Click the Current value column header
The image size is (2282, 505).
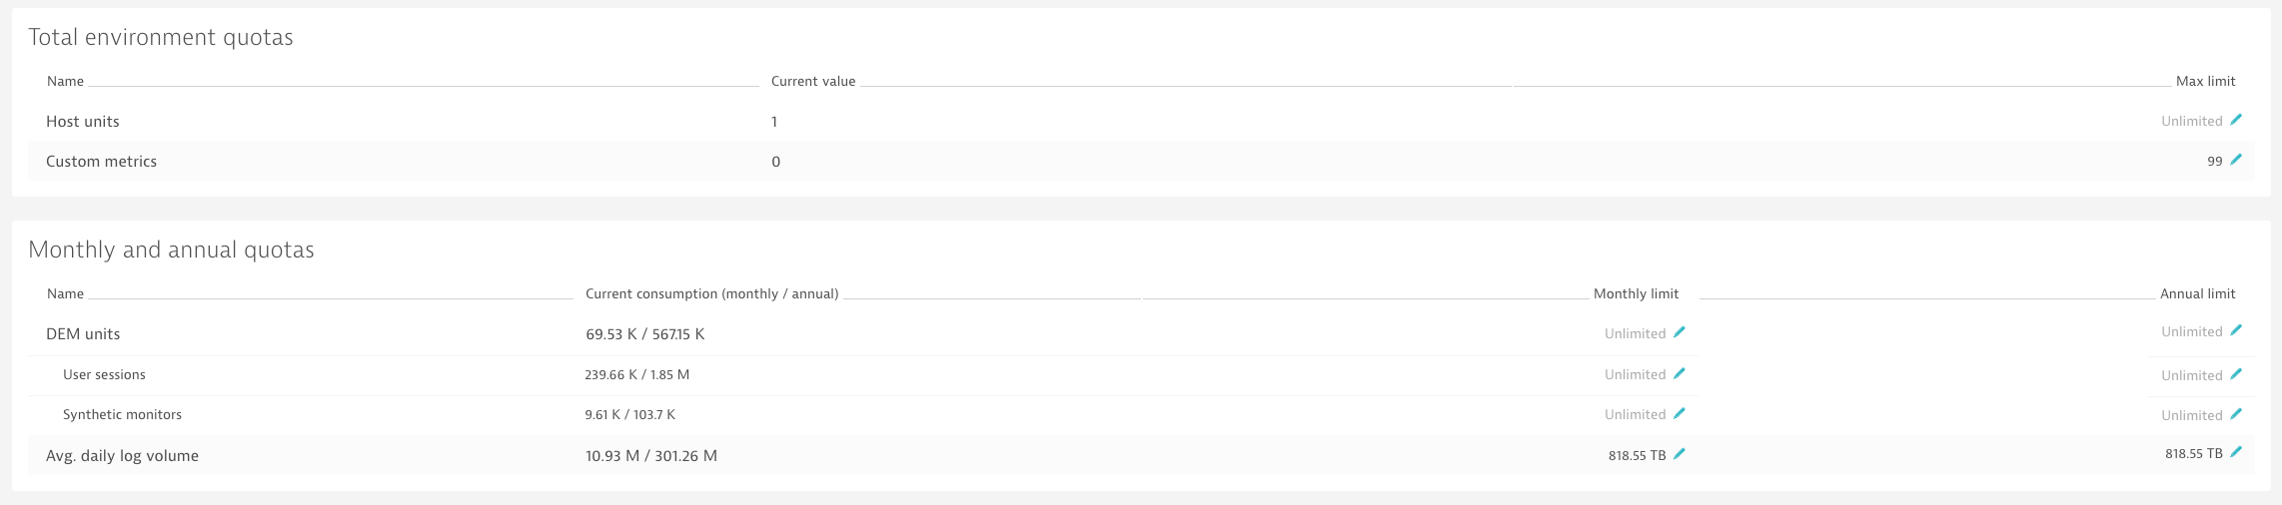[813, 82]
